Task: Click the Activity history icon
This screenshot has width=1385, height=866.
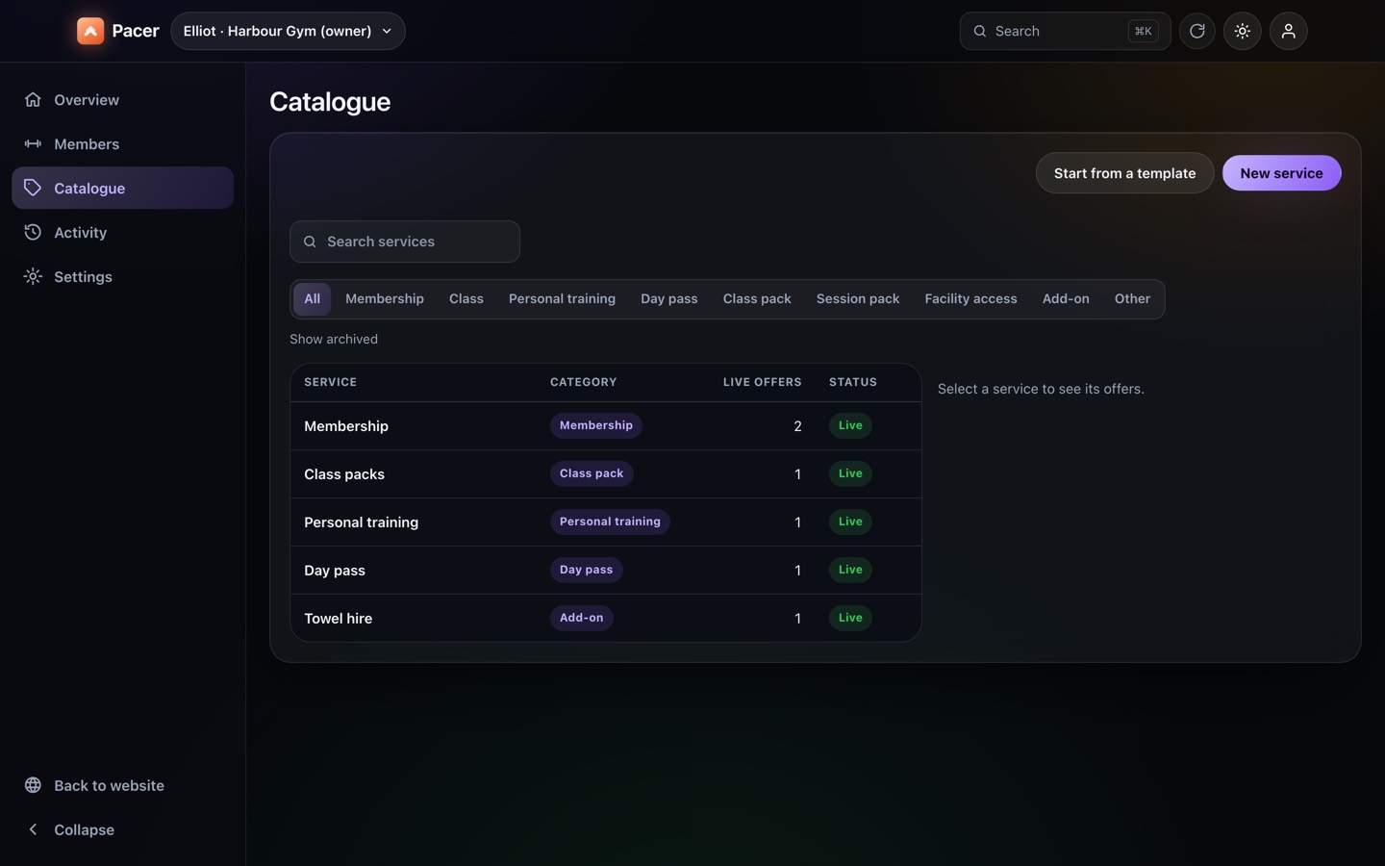Action: [x=33, y=232]
